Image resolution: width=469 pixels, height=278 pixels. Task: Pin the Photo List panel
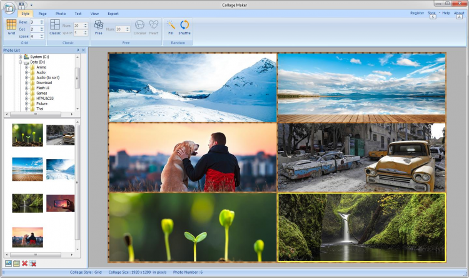click(x=78, y=50)
